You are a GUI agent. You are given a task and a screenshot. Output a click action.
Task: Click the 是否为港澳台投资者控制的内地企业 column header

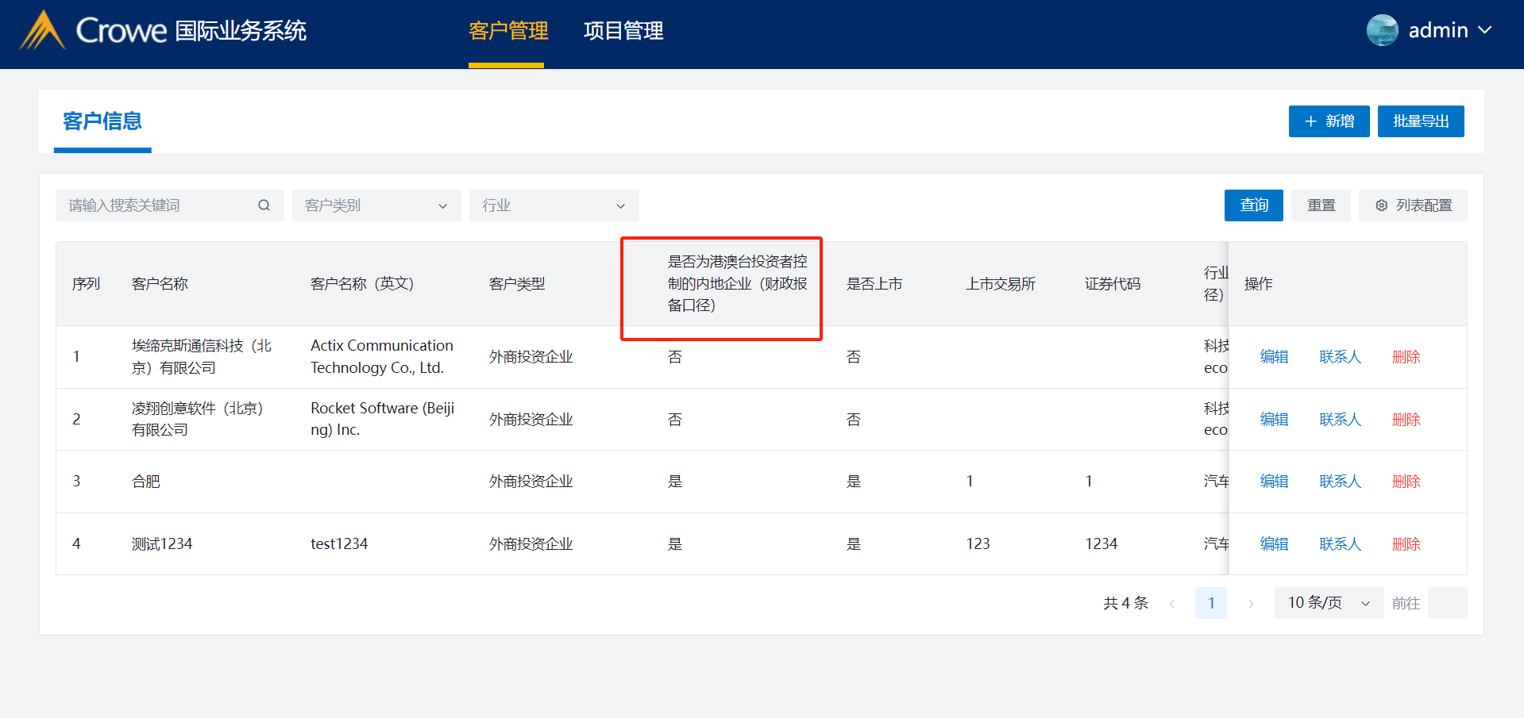click(x=737, y=283)
